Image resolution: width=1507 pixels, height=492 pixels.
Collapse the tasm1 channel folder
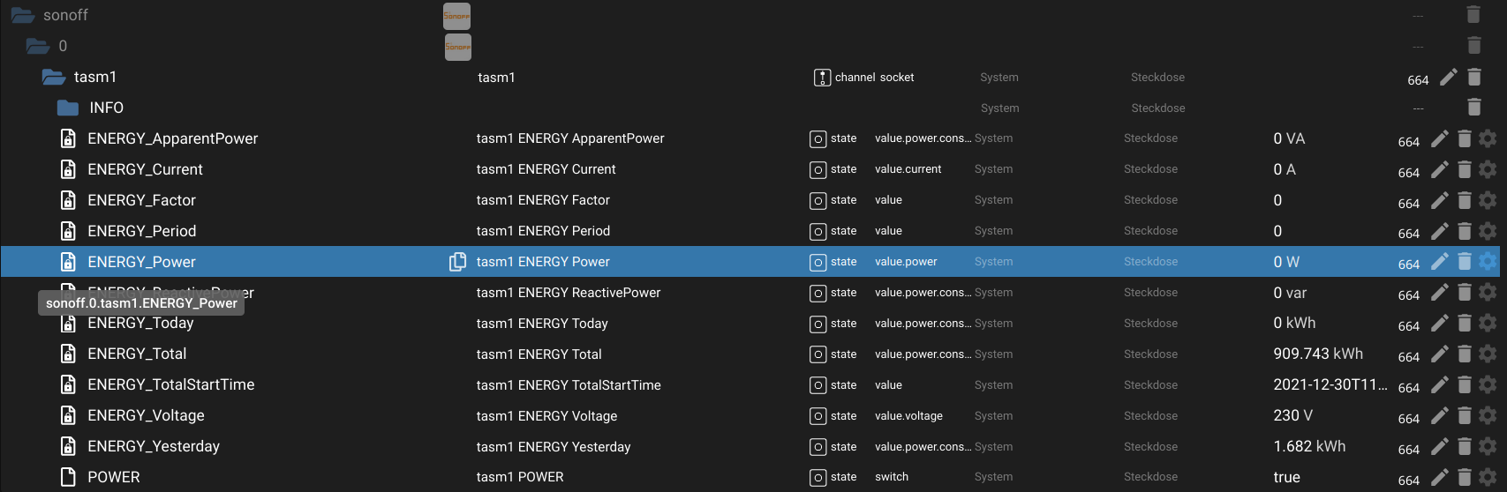click(x=54, y=77)
